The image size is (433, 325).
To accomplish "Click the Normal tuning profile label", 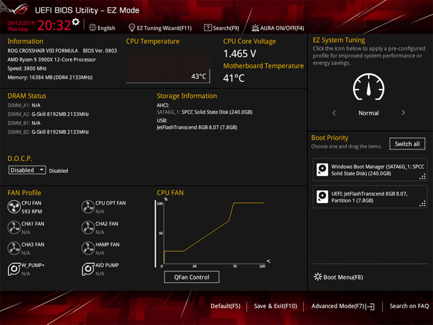I will click(369, 113).
